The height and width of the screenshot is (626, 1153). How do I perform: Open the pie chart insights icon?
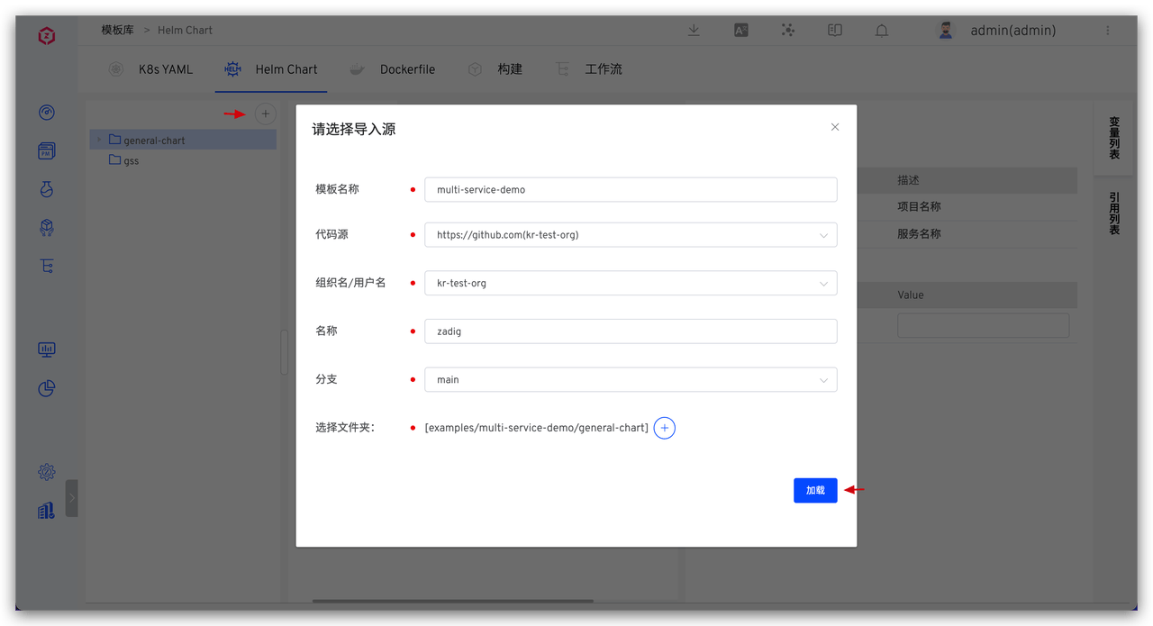tap(47, 388)
